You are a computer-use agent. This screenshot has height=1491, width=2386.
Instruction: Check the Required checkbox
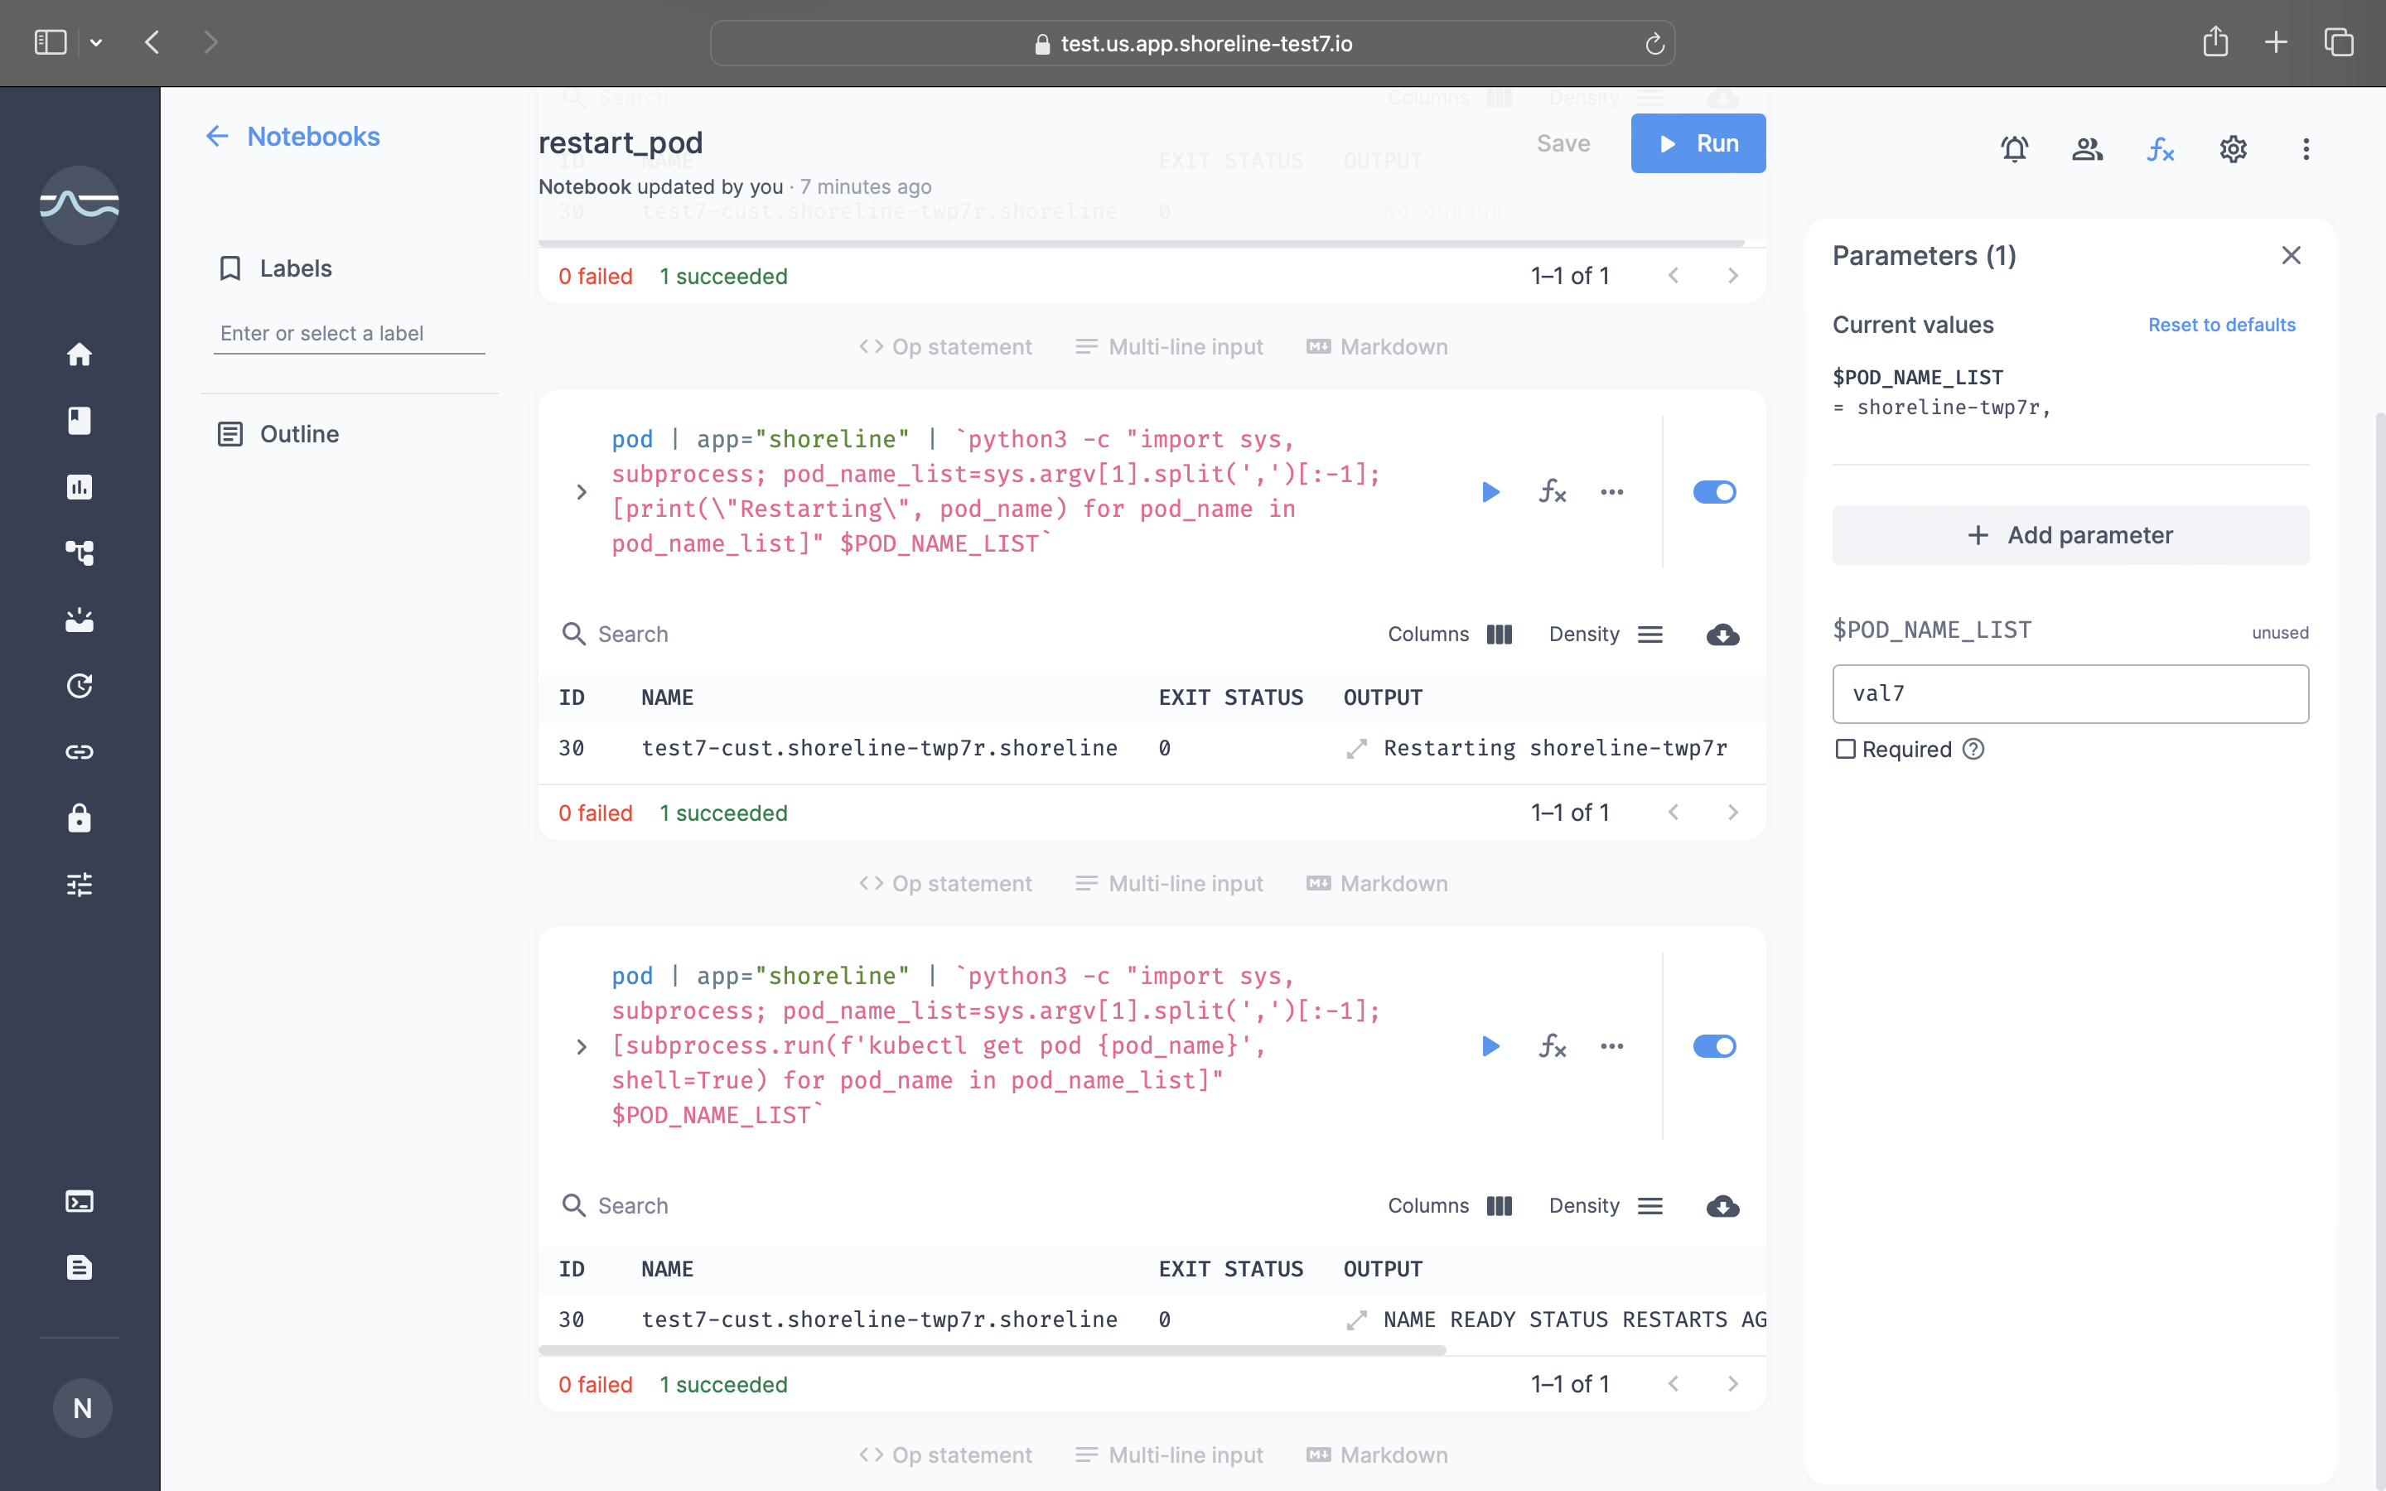[x=1845, y=750]
